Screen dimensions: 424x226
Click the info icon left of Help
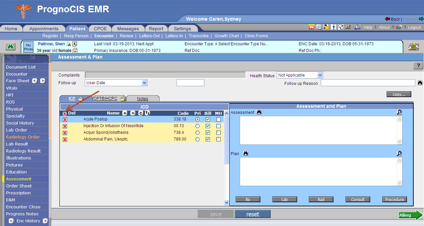pyautogui.click(x=357, y=27)
